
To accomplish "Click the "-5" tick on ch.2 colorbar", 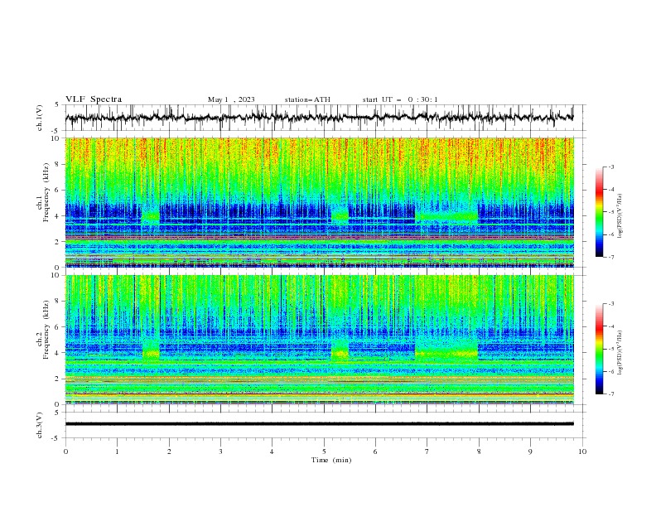I will click(x=610, y=349).
